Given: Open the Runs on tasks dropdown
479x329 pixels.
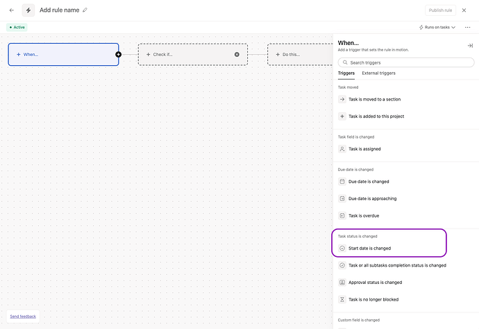Looking at the screenshot, I should (437, 27).
